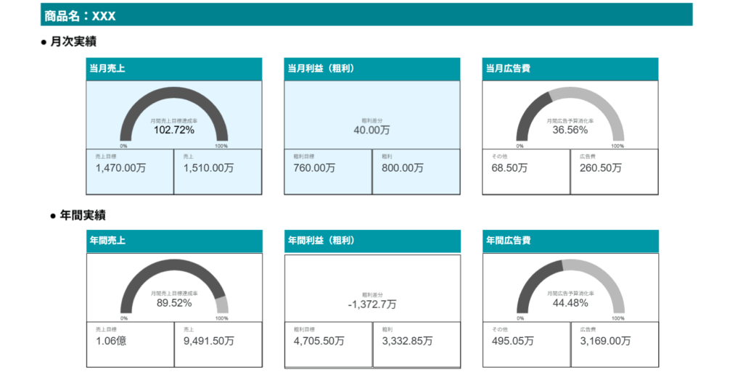Click the 粗利 800.00万 scorecard

coord(416,172)
